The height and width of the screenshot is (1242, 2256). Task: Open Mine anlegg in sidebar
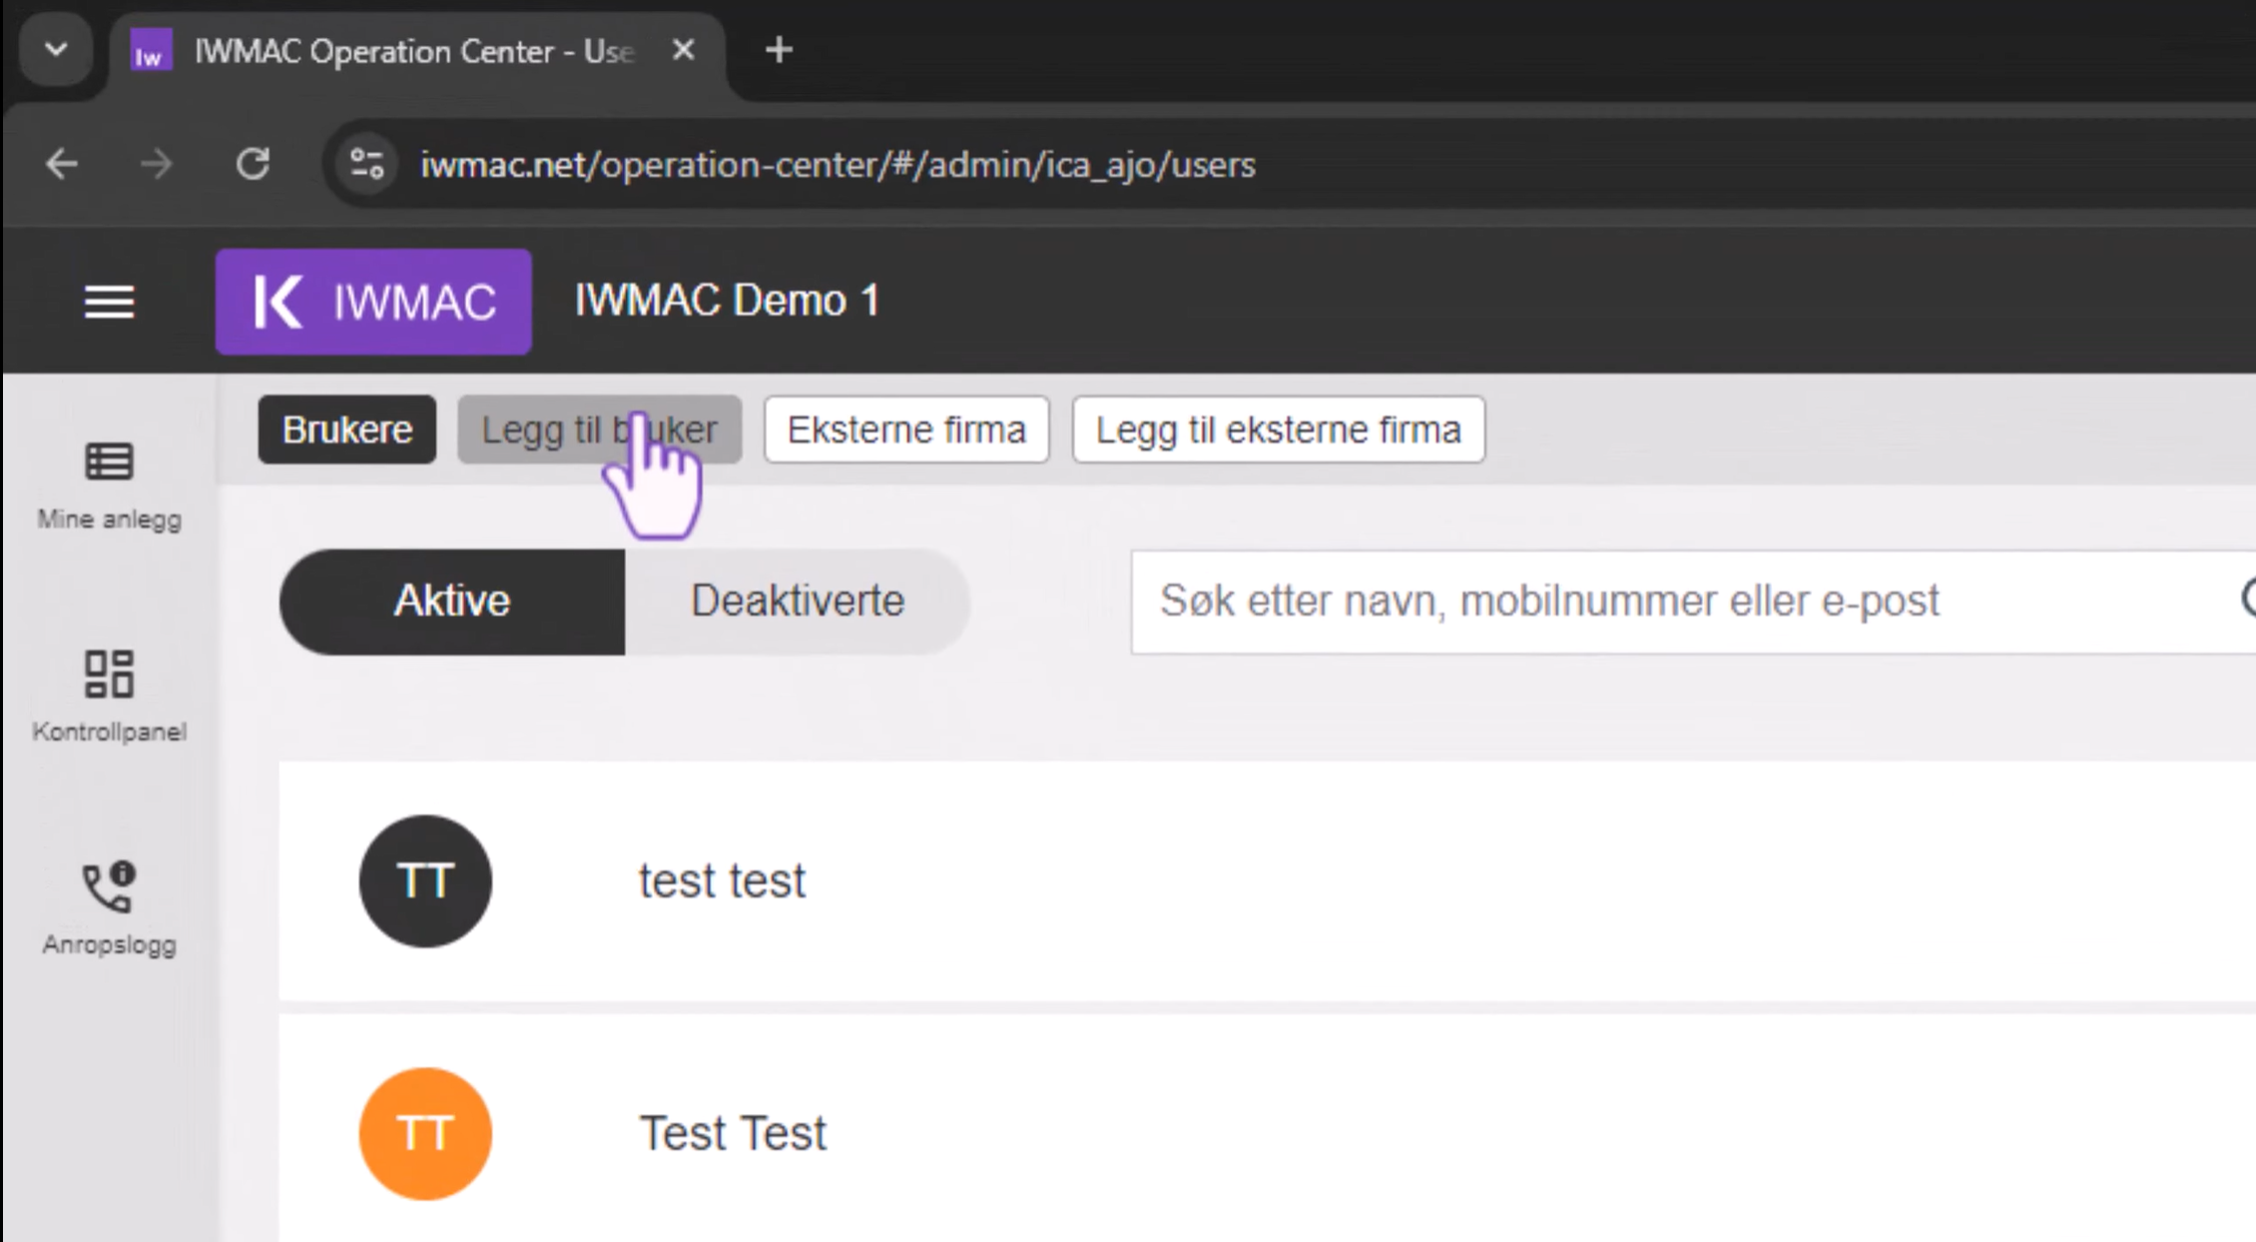click(109, 486)
